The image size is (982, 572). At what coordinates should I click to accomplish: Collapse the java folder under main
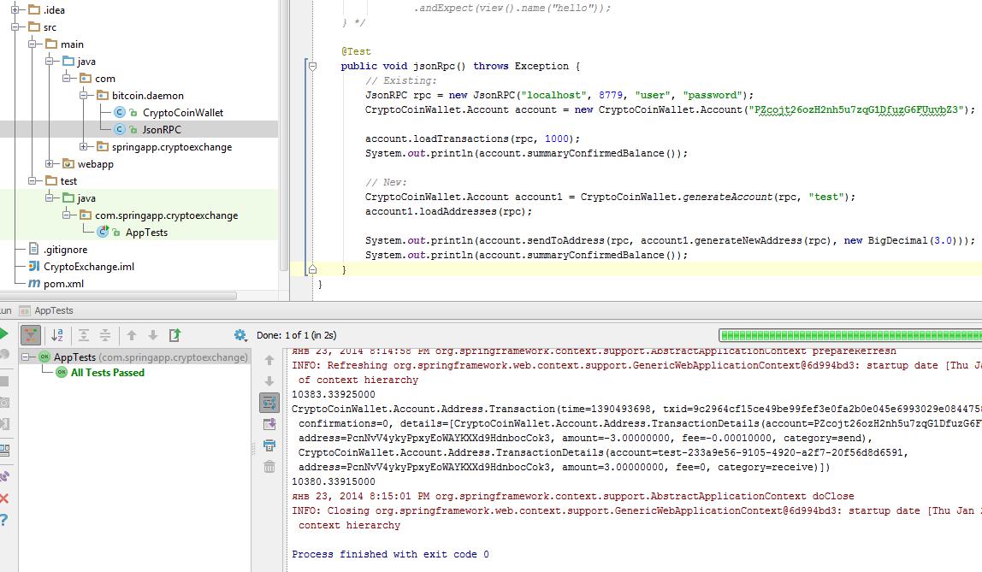pos(50,62)
